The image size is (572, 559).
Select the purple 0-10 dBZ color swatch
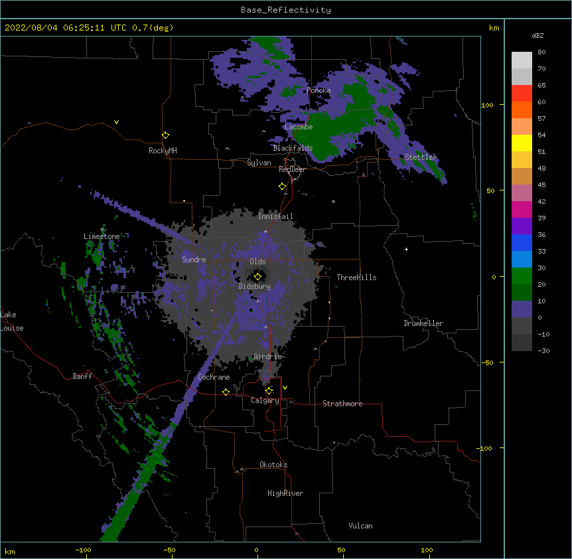(522, 309)
